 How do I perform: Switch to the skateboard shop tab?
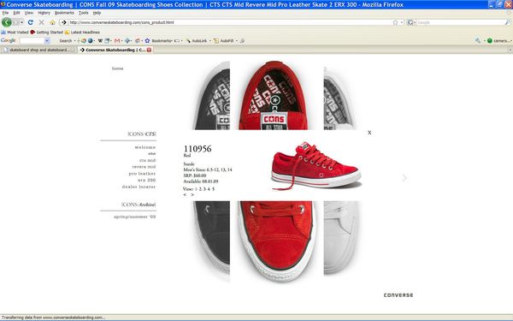(x=38, y=50)
